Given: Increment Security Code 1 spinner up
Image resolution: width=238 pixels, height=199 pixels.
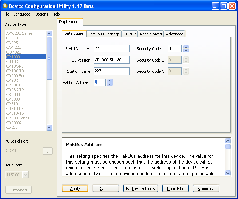Looking at the screenshot, I should tap(186, 47).
